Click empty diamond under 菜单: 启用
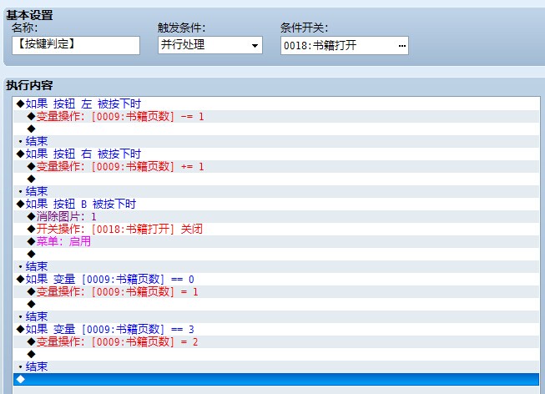 276,255
